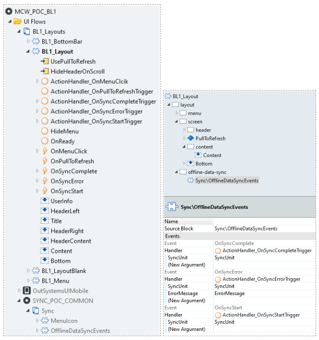Screen dimensions: 319x340
Task: Click the MenuIcon block icon
Action: (x=45, y=321)
